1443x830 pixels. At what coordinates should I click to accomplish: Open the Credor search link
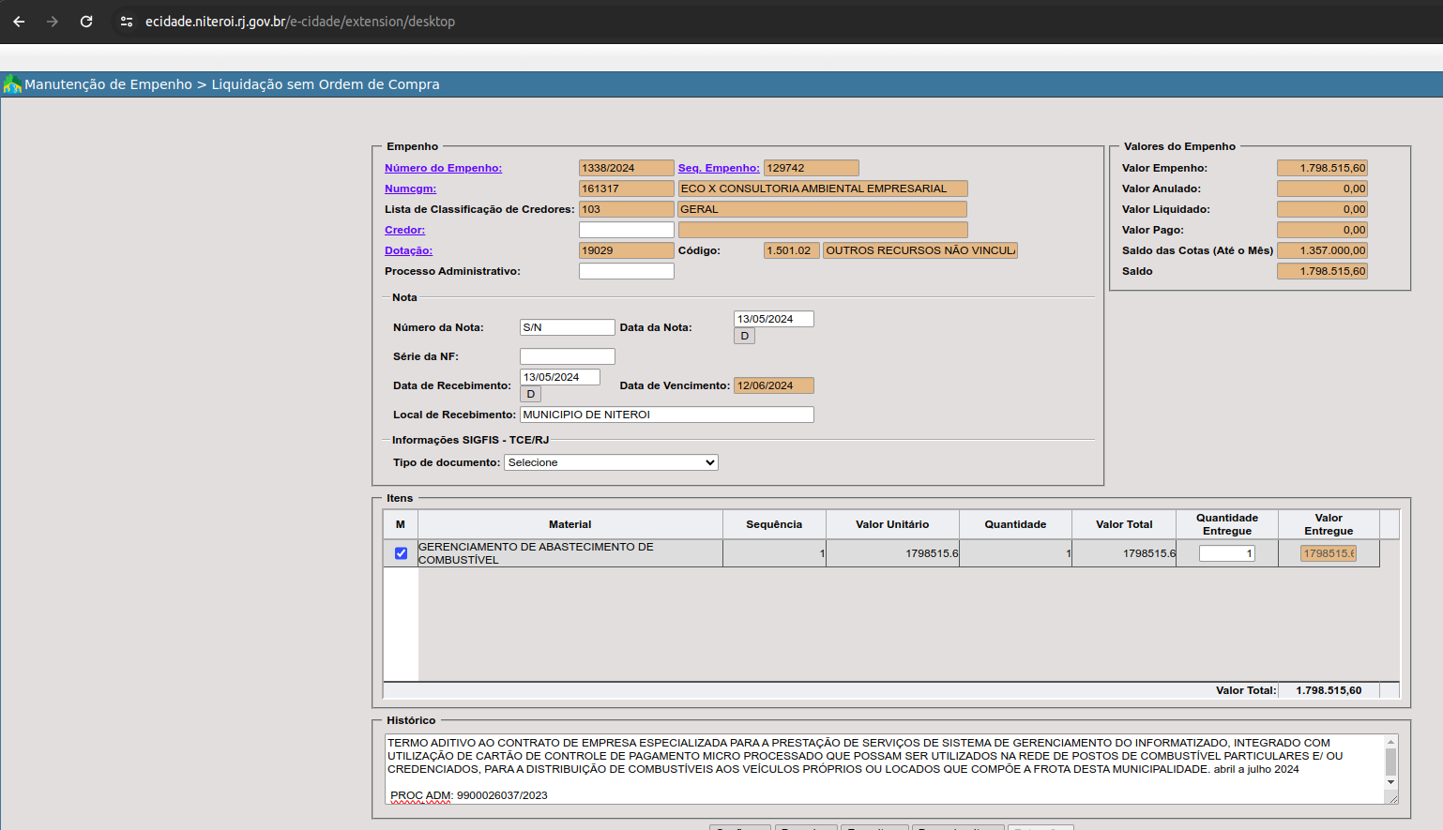point(404,230)
